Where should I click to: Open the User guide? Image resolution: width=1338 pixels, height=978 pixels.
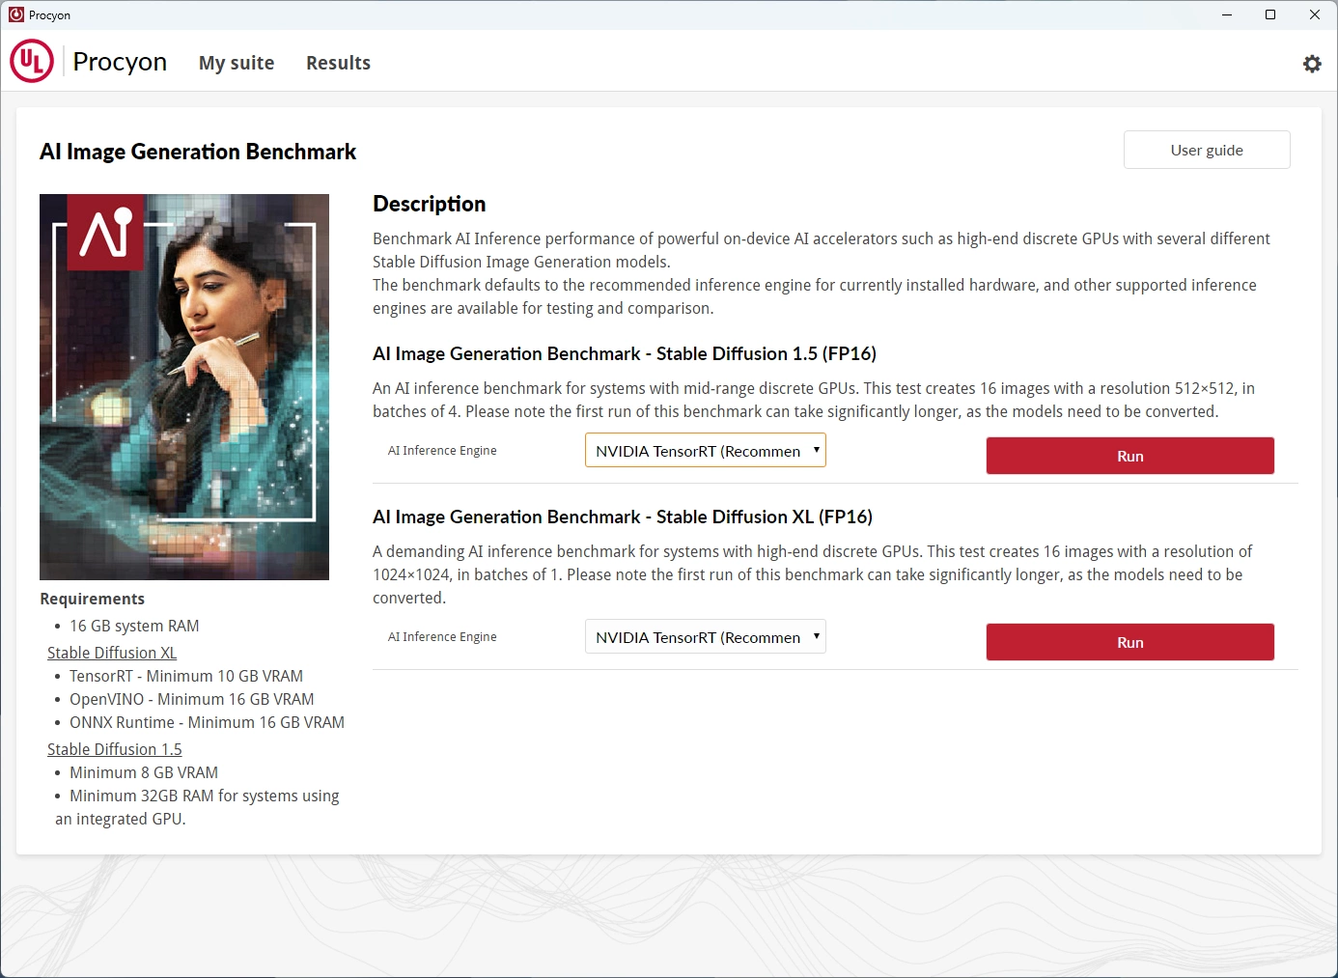pos(1207,150)
